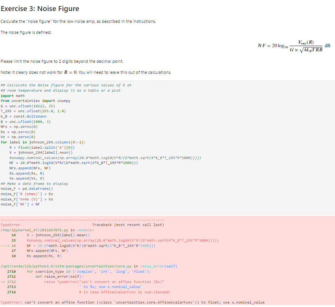Image resolution: width=335 pixels, height=307 pixels.
Task: Click the NF equation formula
Action: (x=294, y=46)
